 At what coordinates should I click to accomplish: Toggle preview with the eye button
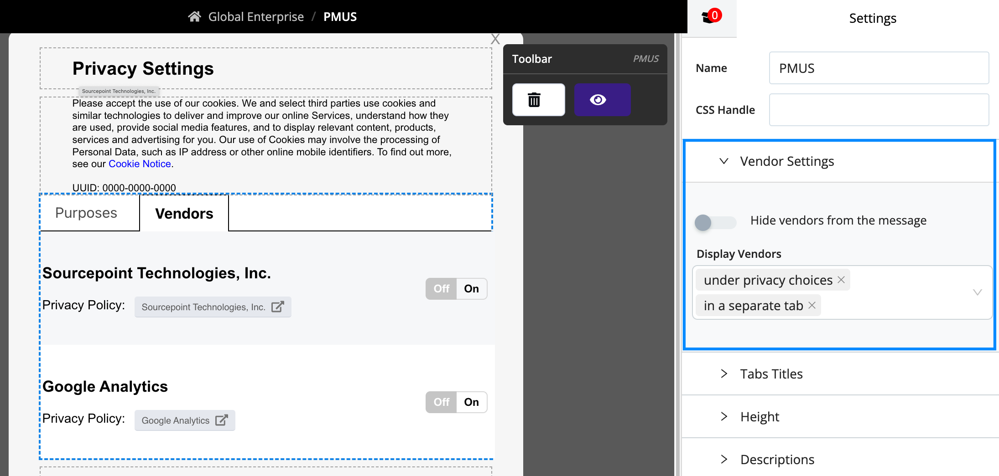602,100
